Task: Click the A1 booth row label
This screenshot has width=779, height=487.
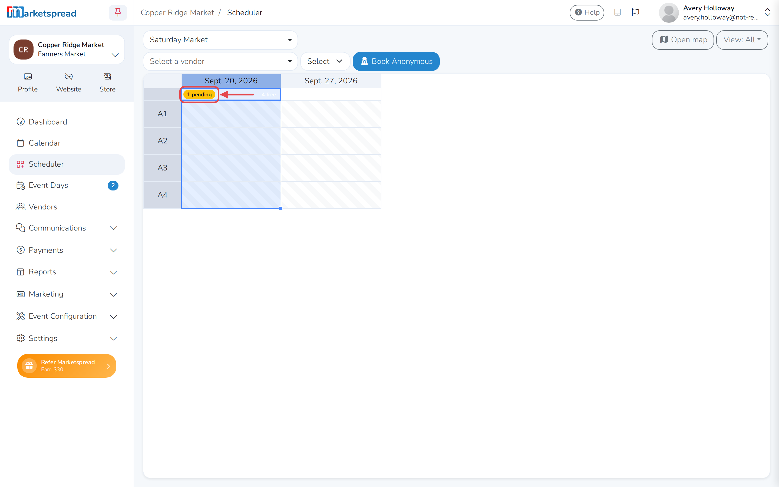Action: [163, 114]
